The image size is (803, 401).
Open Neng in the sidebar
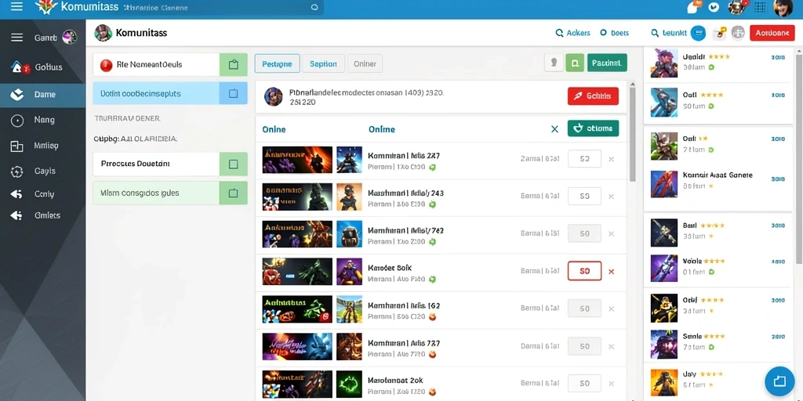click(x=42, y=120)
